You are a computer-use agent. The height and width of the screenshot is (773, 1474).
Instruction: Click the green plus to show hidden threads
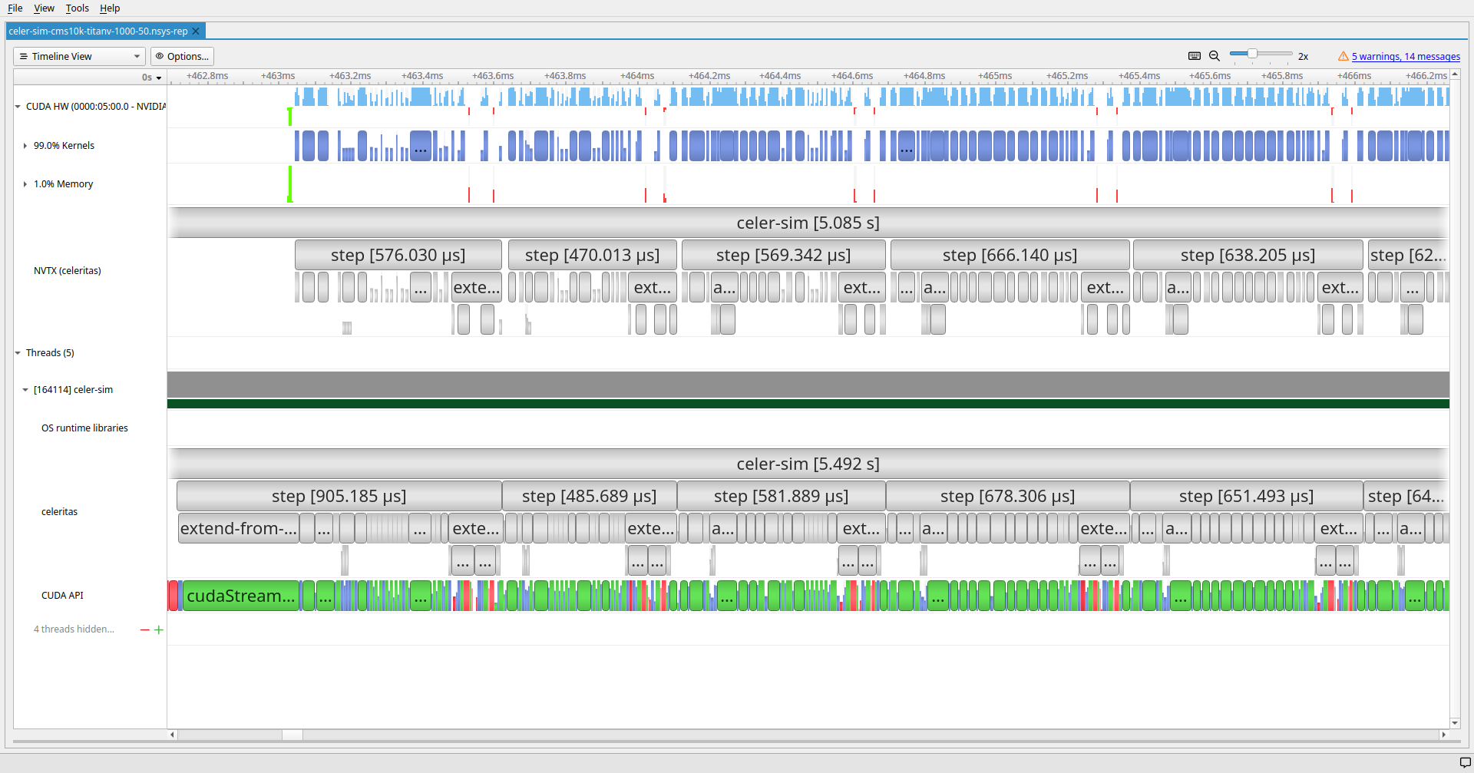coord(159,629)
